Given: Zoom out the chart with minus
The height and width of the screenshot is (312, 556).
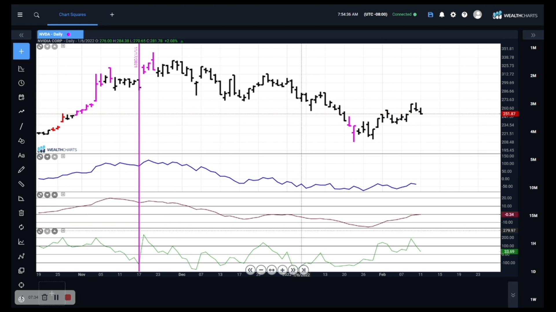Looking at the screenshot, I should [261, 270].
